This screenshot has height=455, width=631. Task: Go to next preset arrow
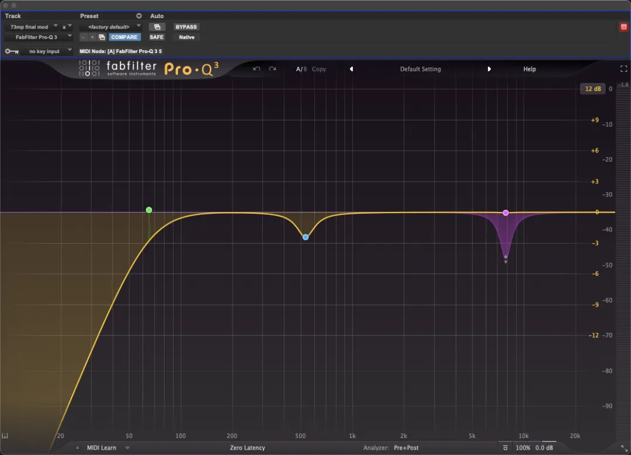point(489,69)
